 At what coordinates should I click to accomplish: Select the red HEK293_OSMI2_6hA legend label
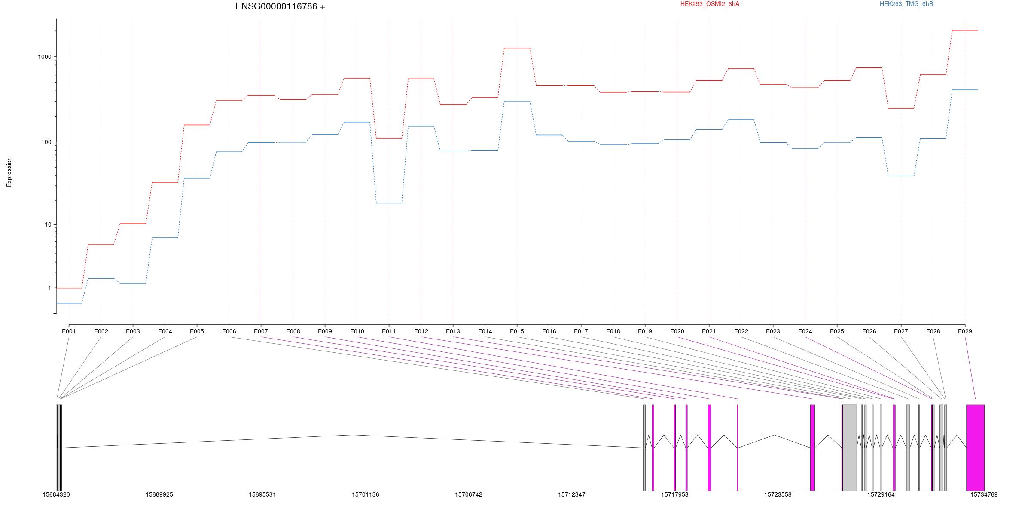point(710,4)
